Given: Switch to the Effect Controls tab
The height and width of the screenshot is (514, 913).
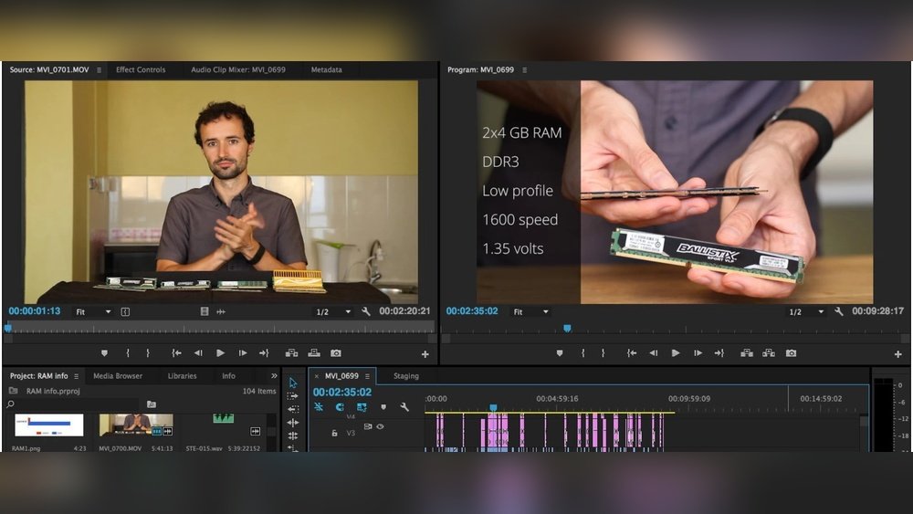Looking at the screenshot, I should tap(141, 70).
